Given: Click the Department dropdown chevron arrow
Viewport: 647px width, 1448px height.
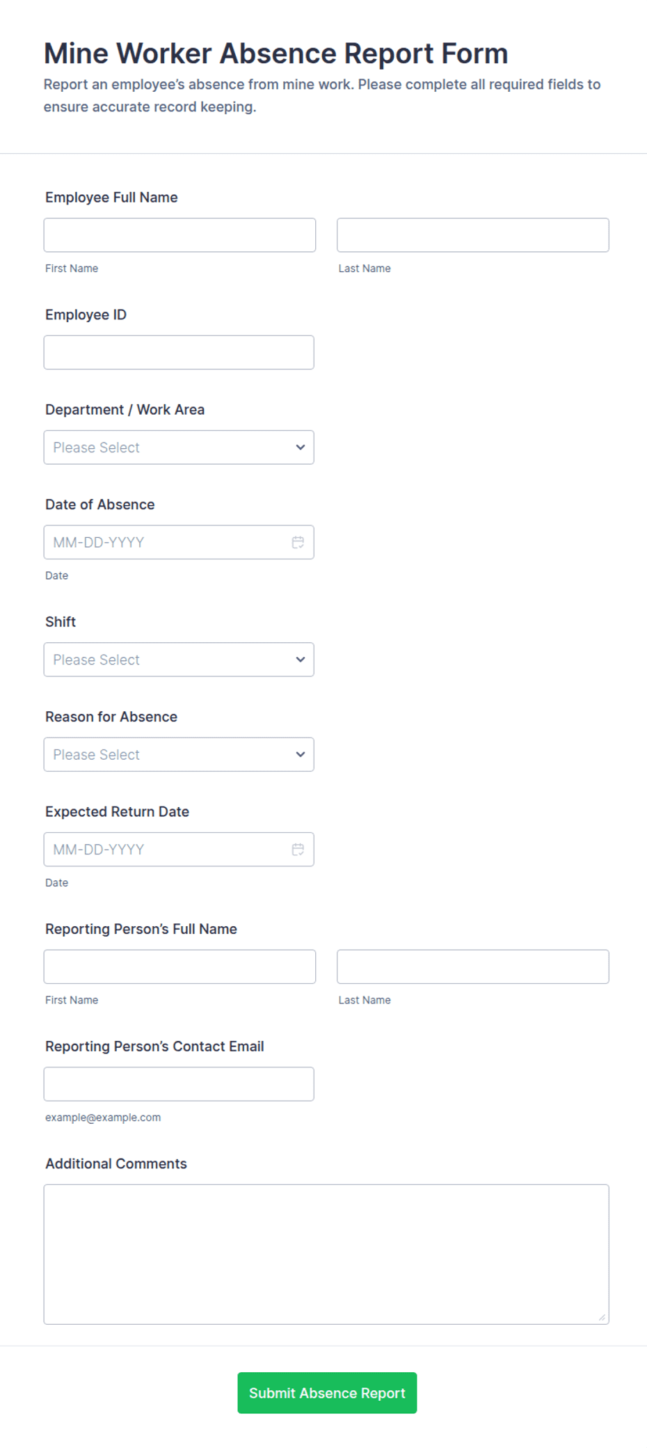Looking at the screenshot, I should pyautogui.click(x=301, y=447).
